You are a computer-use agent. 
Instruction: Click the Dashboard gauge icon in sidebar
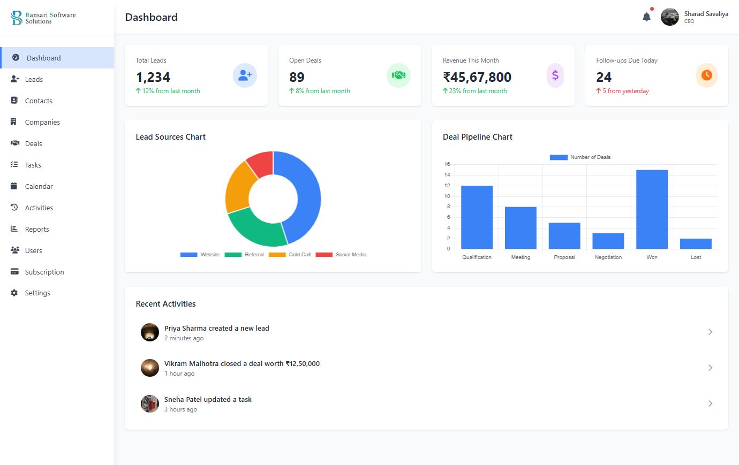[x=16, y=58]
